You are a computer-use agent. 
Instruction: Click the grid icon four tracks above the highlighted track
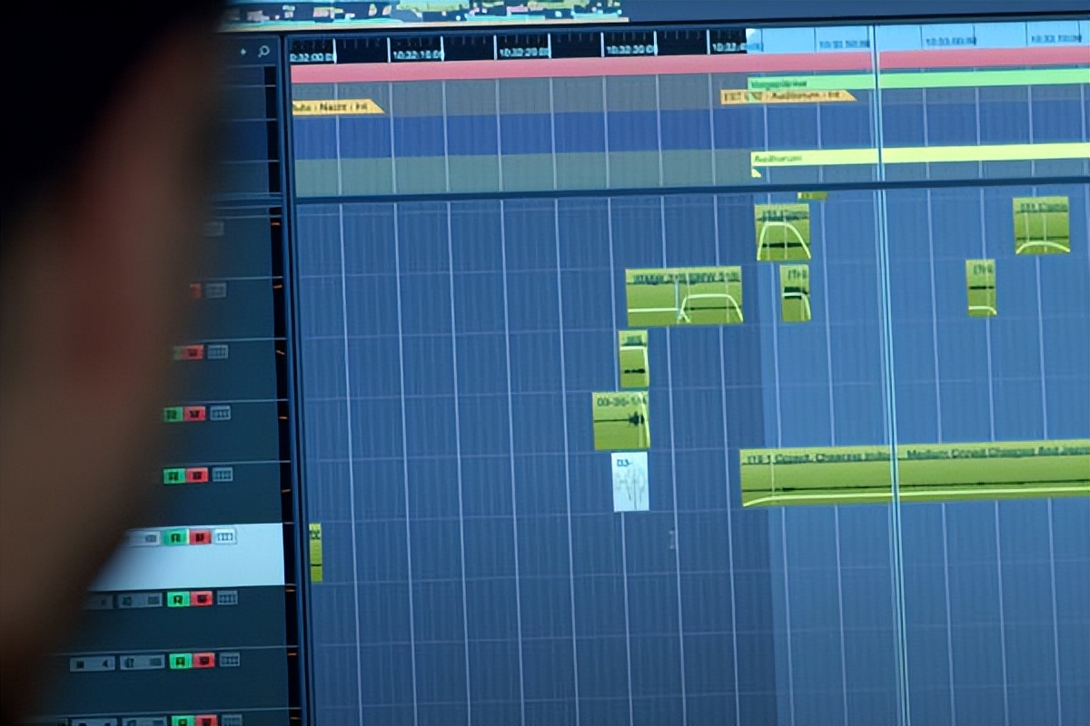pos(215,290)
